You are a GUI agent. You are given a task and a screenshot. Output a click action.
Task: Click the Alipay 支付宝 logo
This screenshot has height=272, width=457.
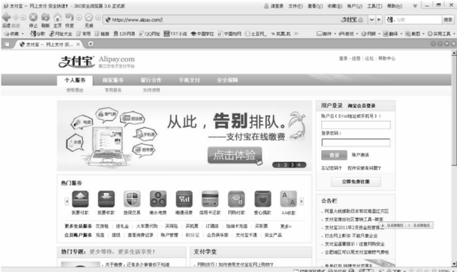[x=76, y=61]
